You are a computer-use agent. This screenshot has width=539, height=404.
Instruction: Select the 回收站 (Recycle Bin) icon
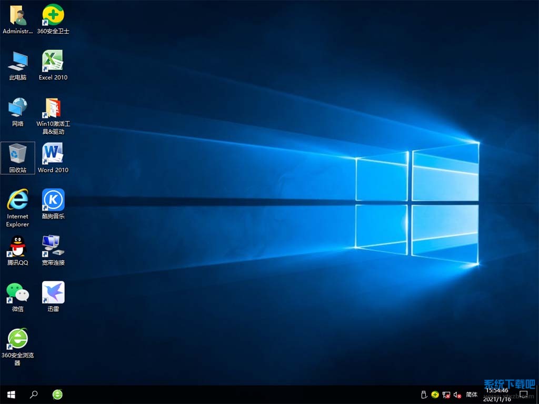pos(17,154)
